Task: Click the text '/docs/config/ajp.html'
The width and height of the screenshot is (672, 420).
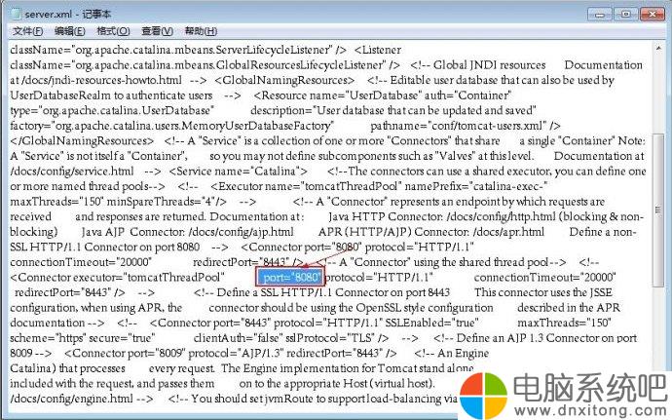Action: pyautogui.click(x=242, y=232)
